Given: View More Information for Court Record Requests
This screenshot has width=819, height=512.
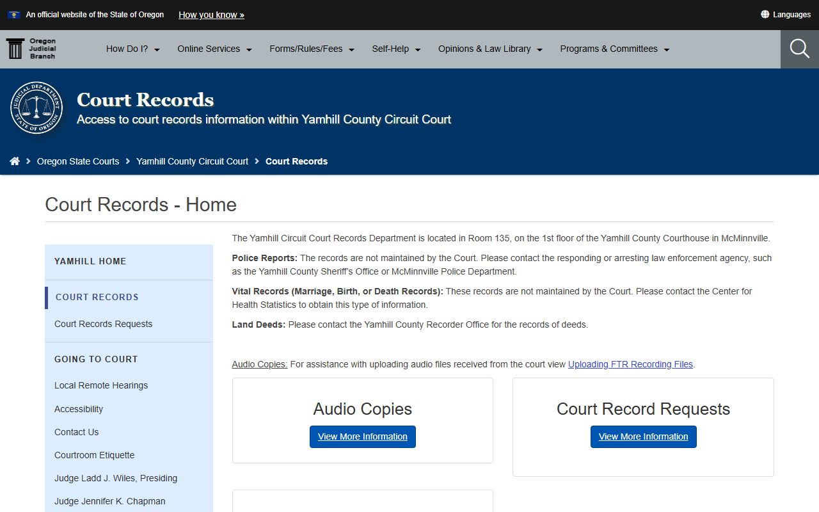Looking at the screenshot, I should [x=644, y=436].
